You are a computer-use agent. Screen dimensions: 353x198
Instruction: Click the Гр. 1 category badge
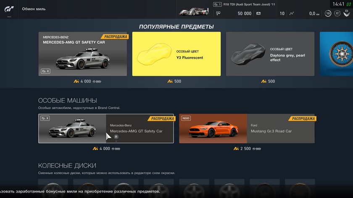click(218, 4)
